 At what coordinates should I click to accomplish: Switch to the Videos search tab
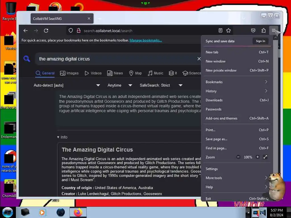tap(93, 73)
